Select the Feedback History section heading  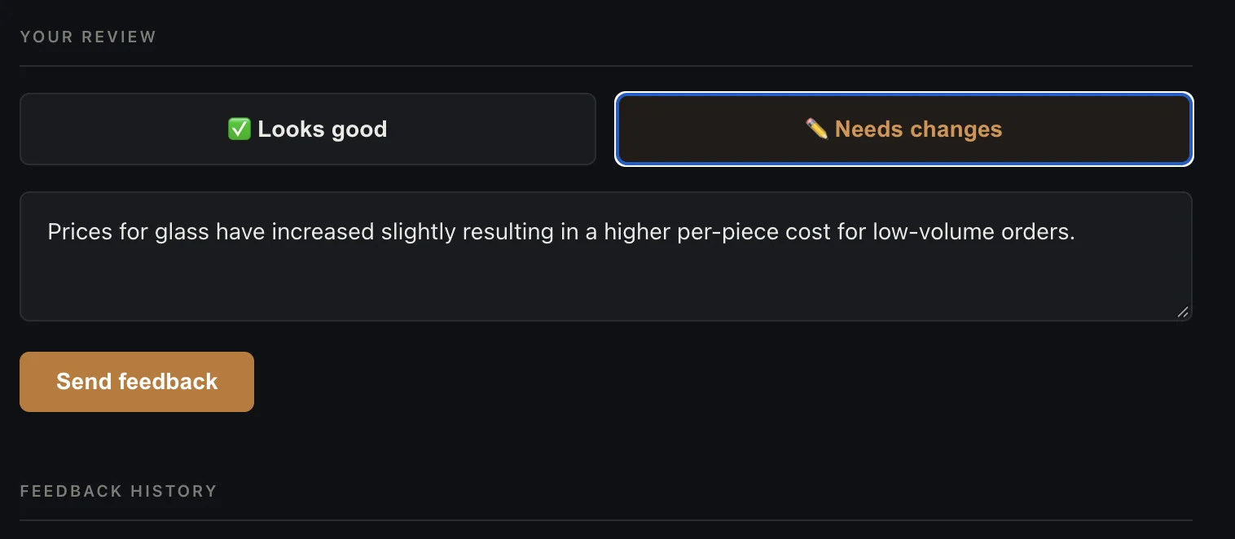click(119, 491)
